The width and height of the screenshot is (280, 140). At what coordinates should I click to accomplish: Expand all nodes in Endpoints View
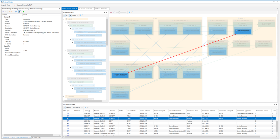pos(80,16)
